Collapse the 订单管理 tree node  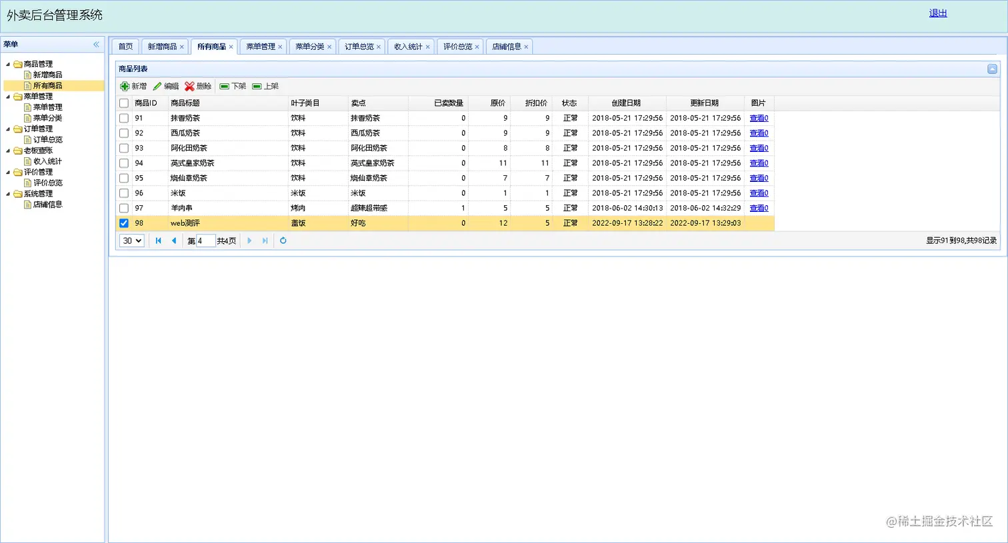coord(8,129)
